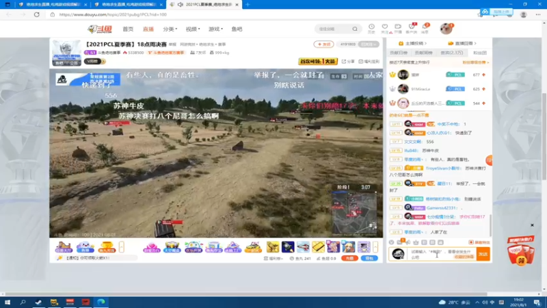Open 直播回看 replay link
Image resolution: width=547 pixels, height=308 pixels.
pos(462,43)
